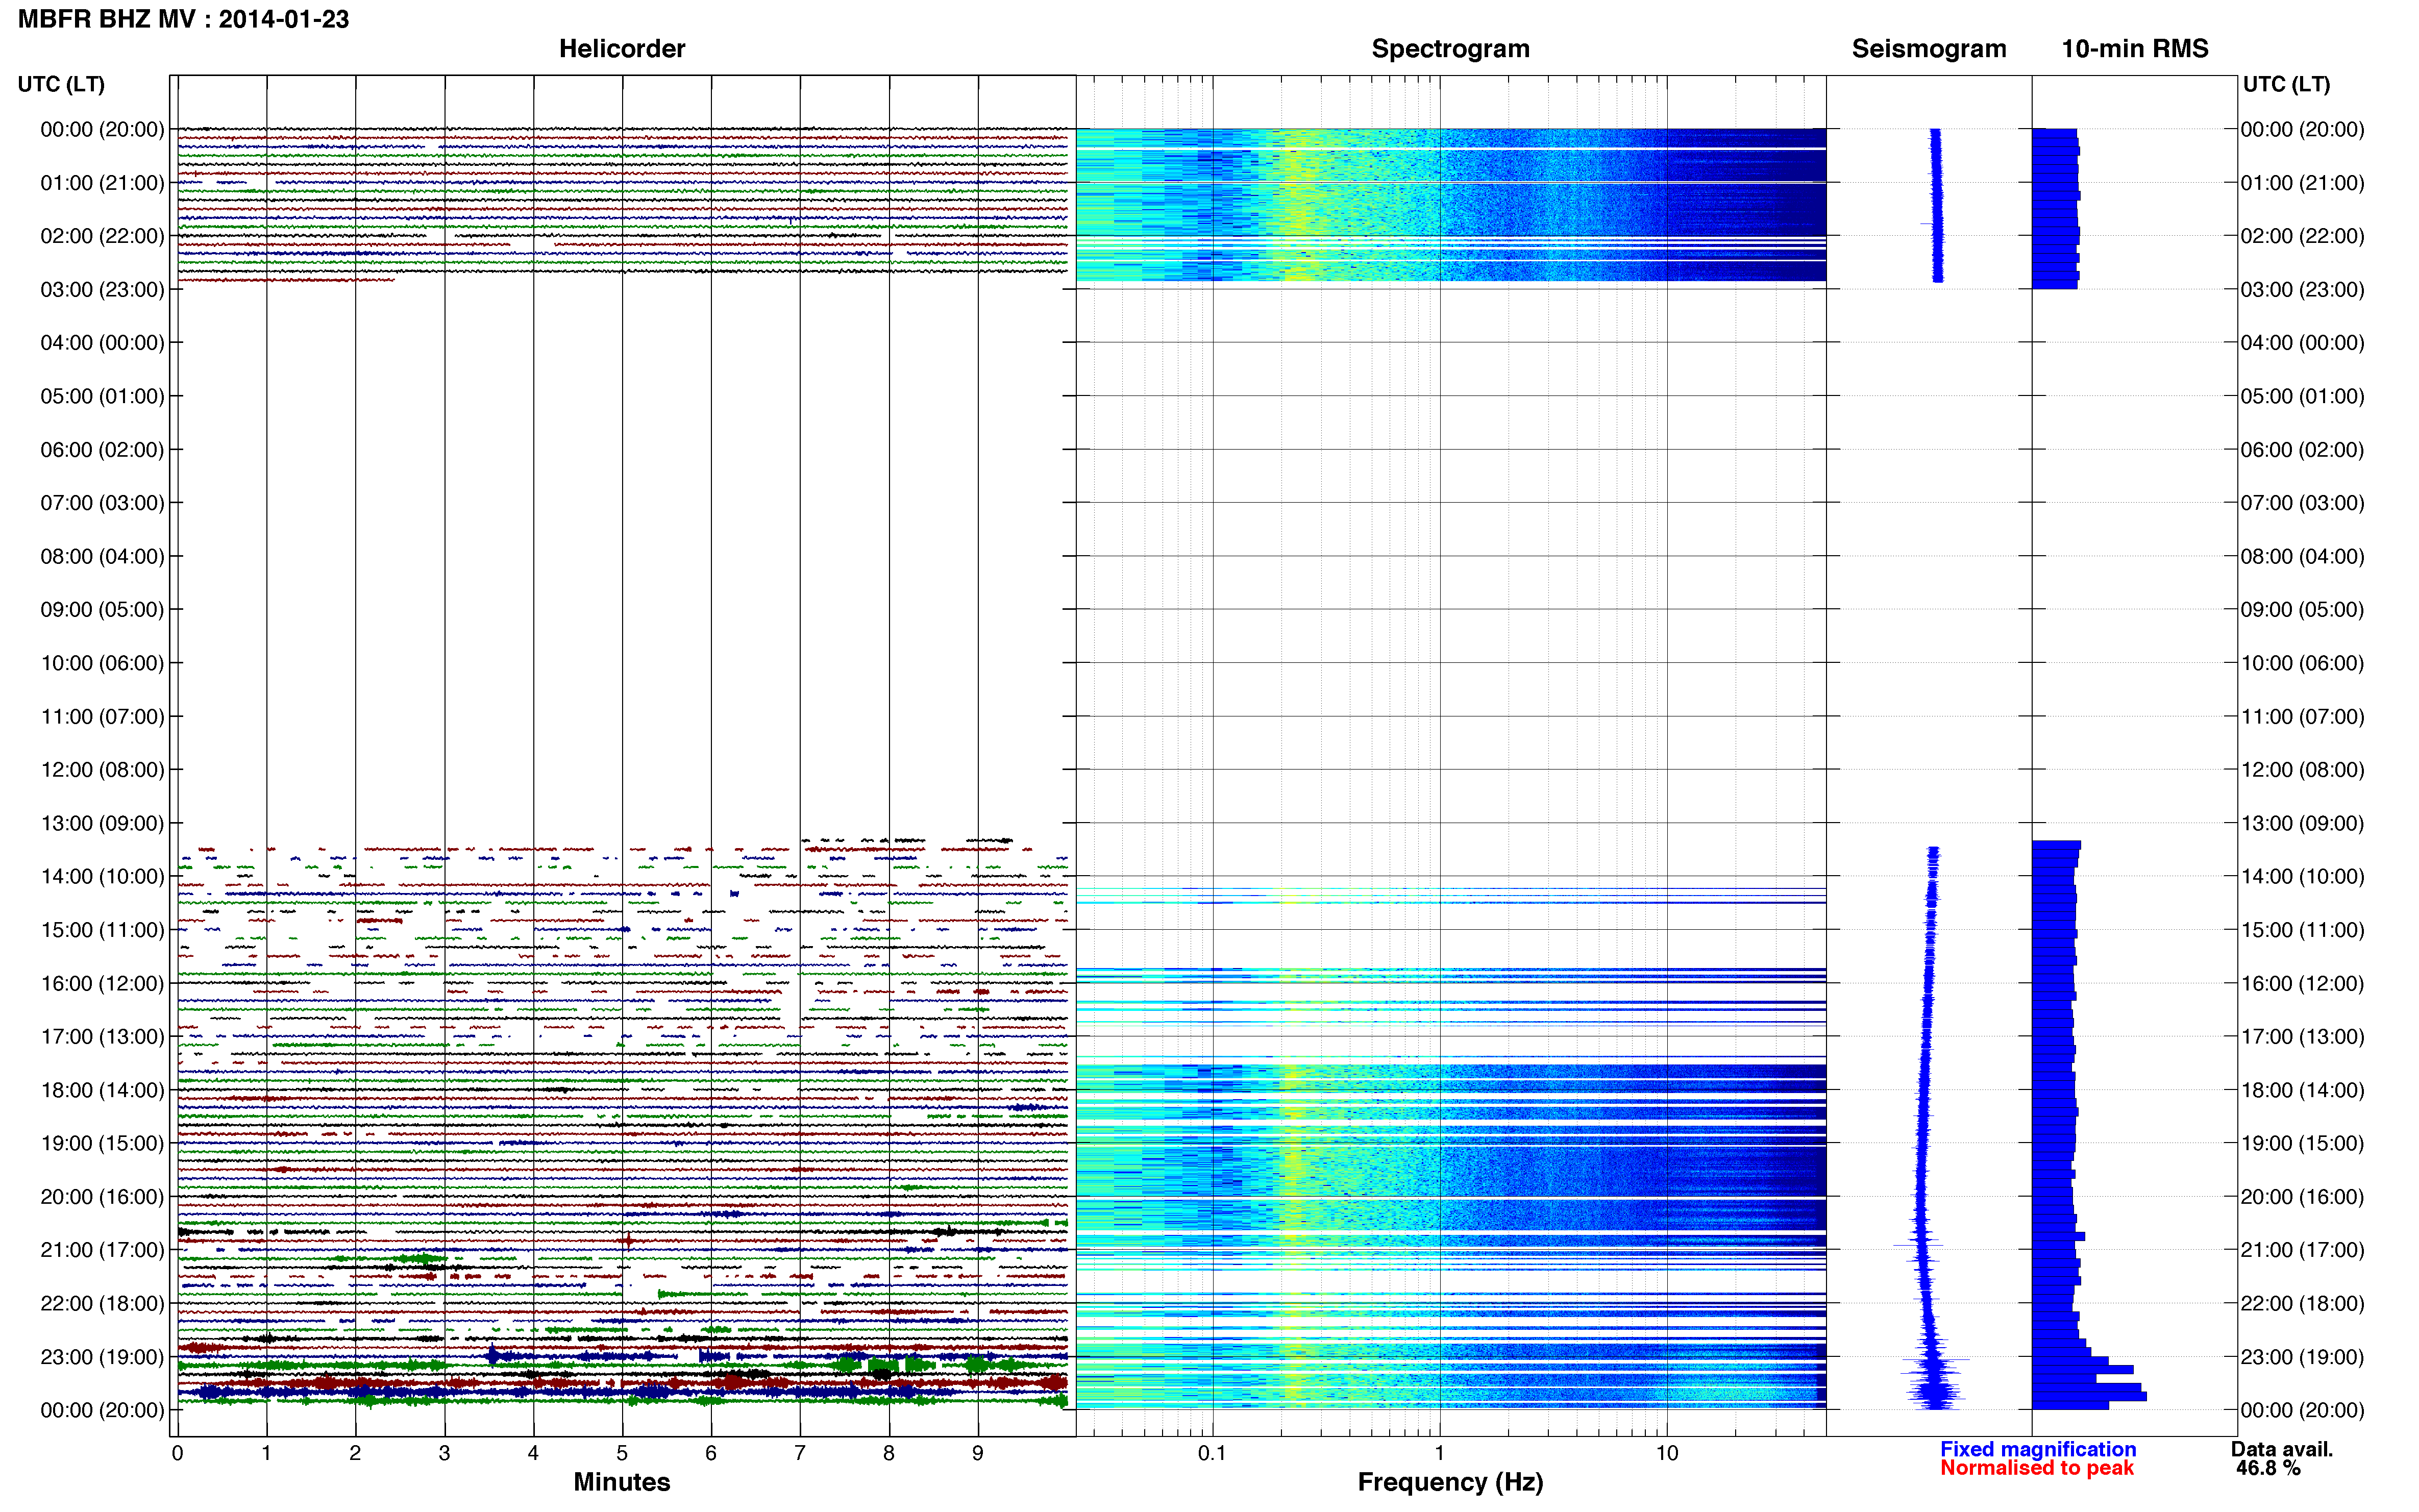
Task: Click the right '06:00 (02:00)' time label
Action: pos(2302,450)
